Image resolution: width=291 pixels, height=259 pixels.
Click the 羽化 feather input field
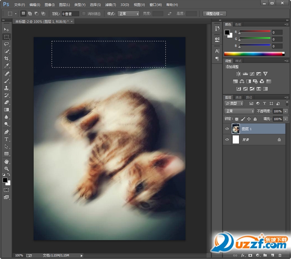[70, 14]
